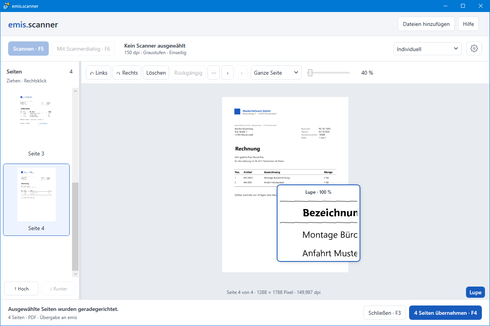Image resolution: width=490 pixels, height=326 pixels.
Task: Click the 150 dpi · Graustufen · Einseitig text
Action: pyautogui.click(x=155, y=53)
